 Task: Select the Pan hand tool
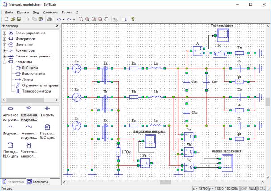pos(107,20)
